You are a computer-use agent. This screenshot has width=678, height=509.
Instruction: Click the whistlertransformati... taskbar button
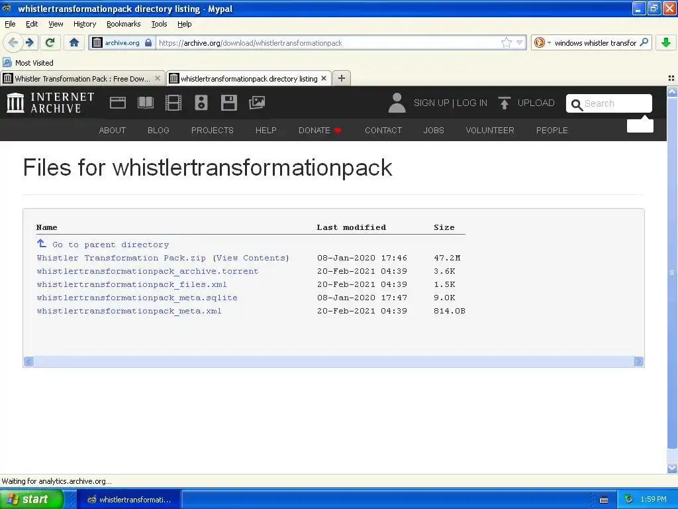(x=128, y=500)
